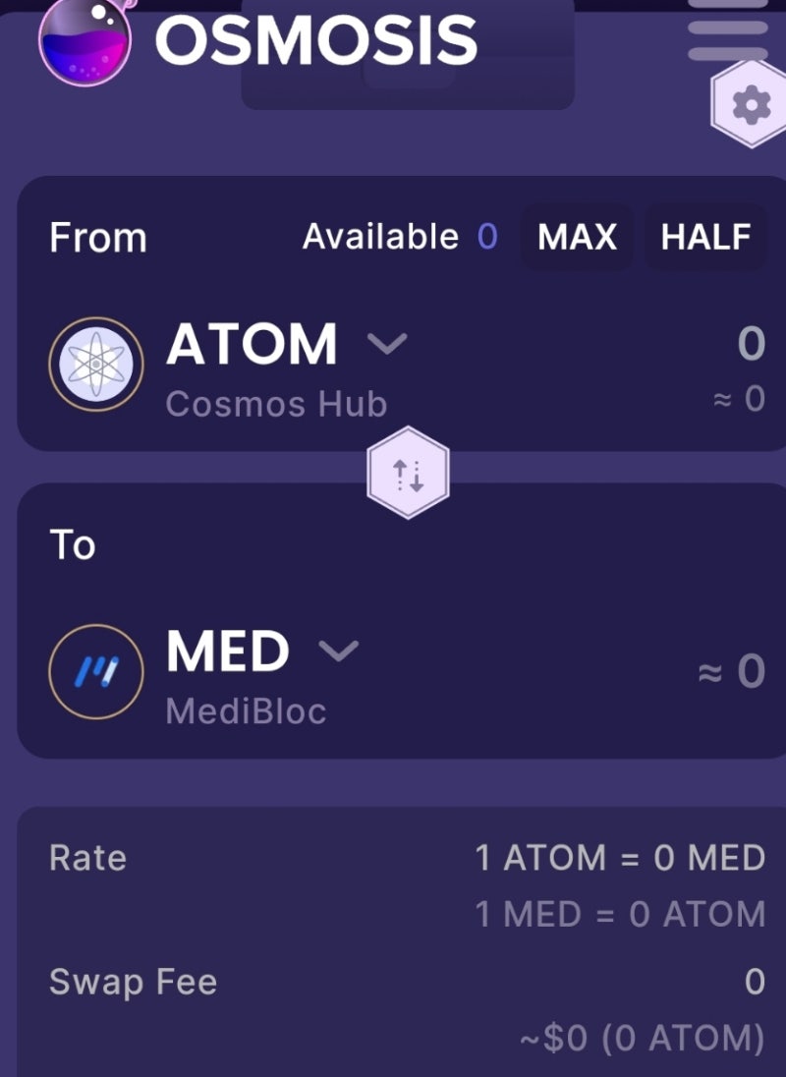This screenshot has height=1077, width=786.
Task: Open swap settings gear
Action: point(752,104)
